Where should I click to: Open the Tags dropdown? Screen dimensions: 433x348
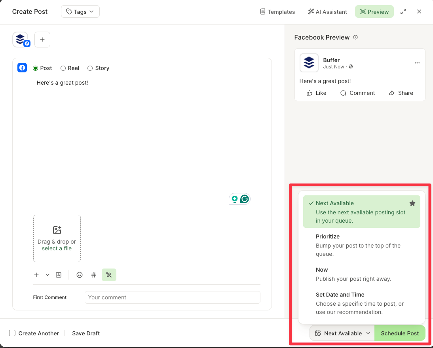[80, 11]
